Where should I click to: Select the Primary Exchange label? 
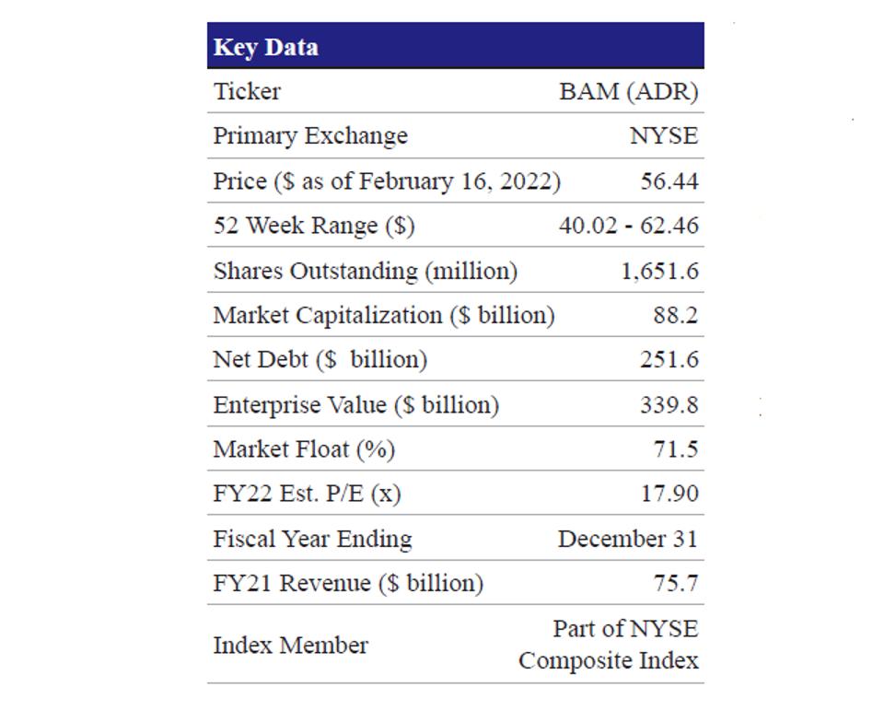tap(310, 135)
